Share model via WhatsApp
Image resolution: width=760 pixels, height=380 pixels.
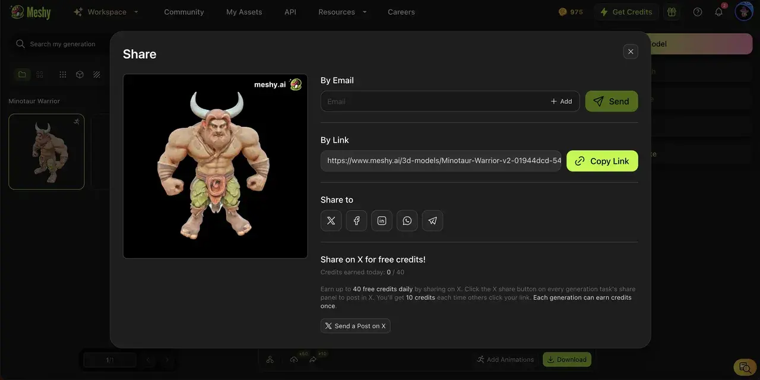pyautogui.click(x=407, y=221)
